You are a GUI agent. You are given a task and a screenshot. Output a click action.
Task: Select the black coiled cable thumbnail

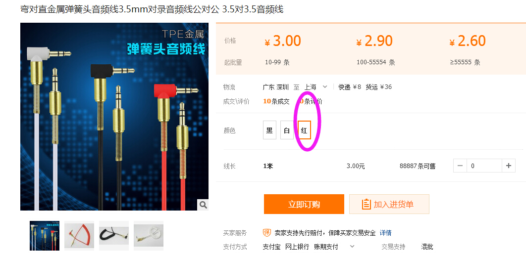(114, 236)
